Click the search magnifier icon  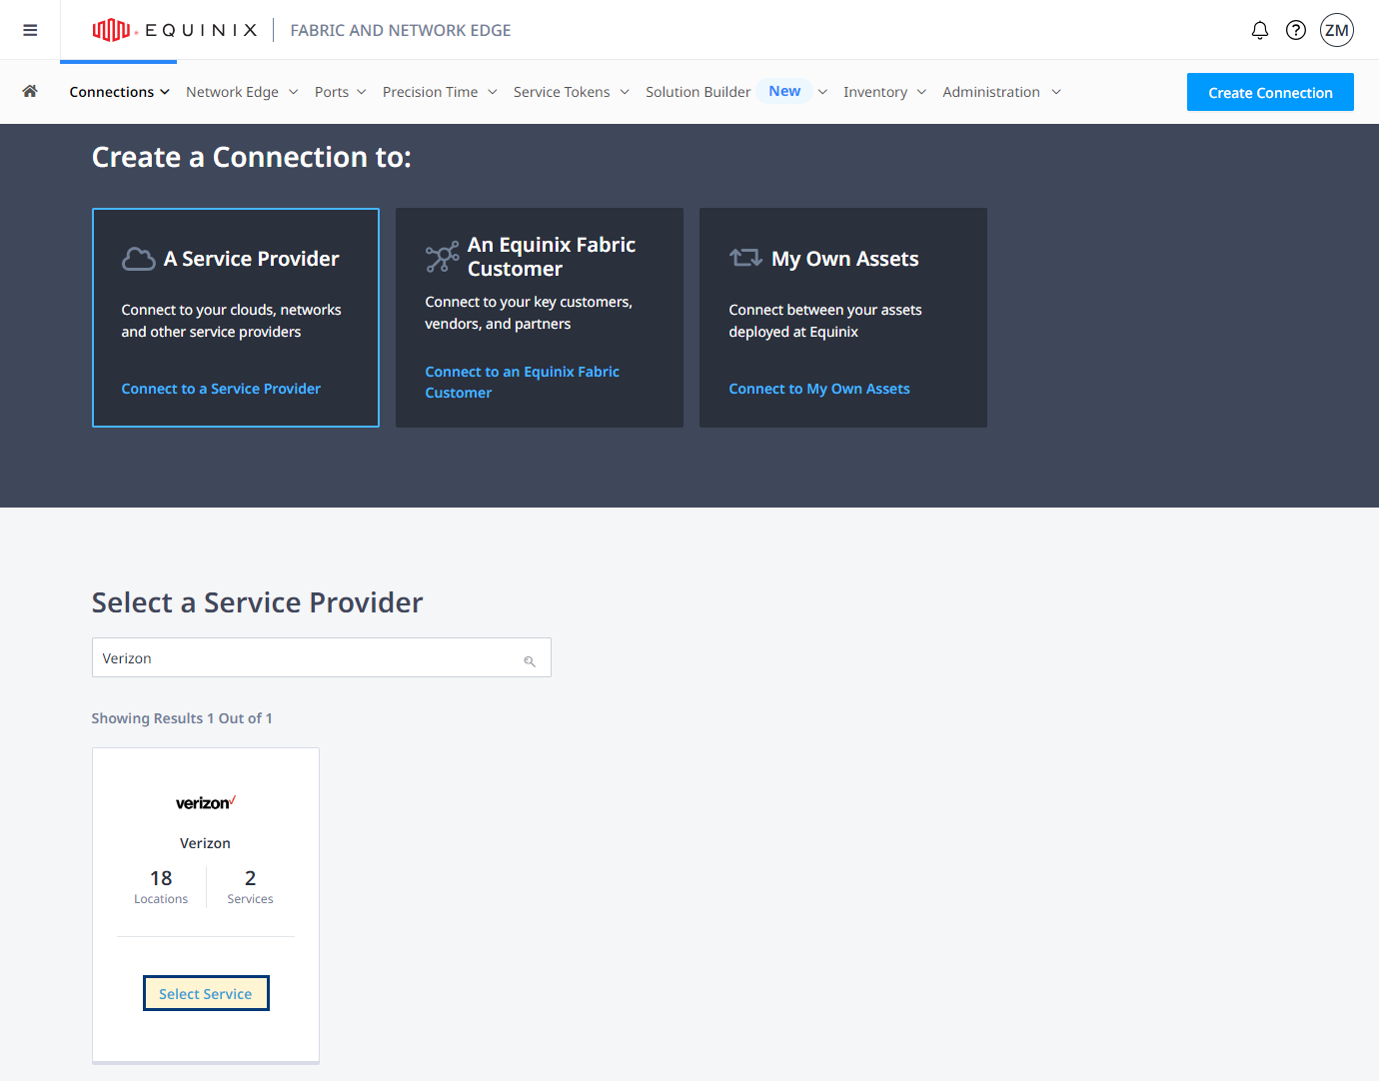530,660
